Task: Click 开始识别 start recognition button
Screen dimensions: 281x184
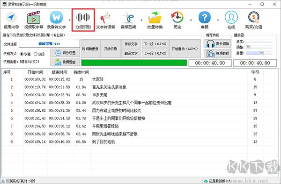Action: pos(111,49)
